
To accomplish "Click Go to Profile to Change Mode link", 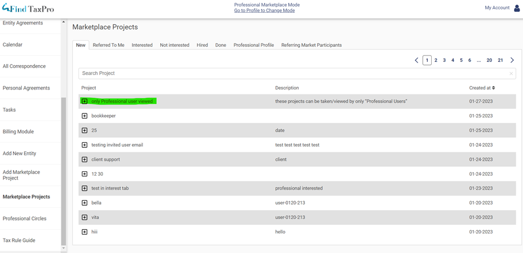I will click(264, 11).
